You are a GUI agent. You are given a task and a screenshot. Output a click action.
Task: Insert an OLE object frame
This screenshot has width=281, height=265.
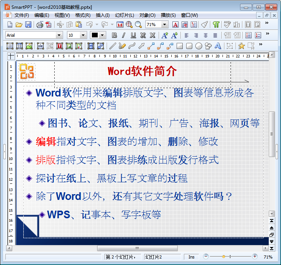tap(40, 46)
